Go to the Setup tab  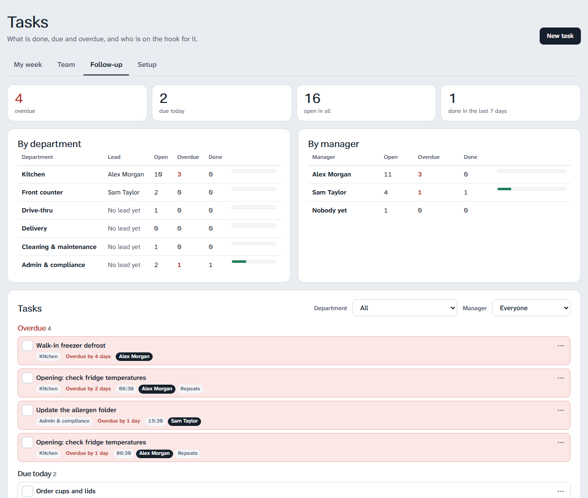[147, 65]
